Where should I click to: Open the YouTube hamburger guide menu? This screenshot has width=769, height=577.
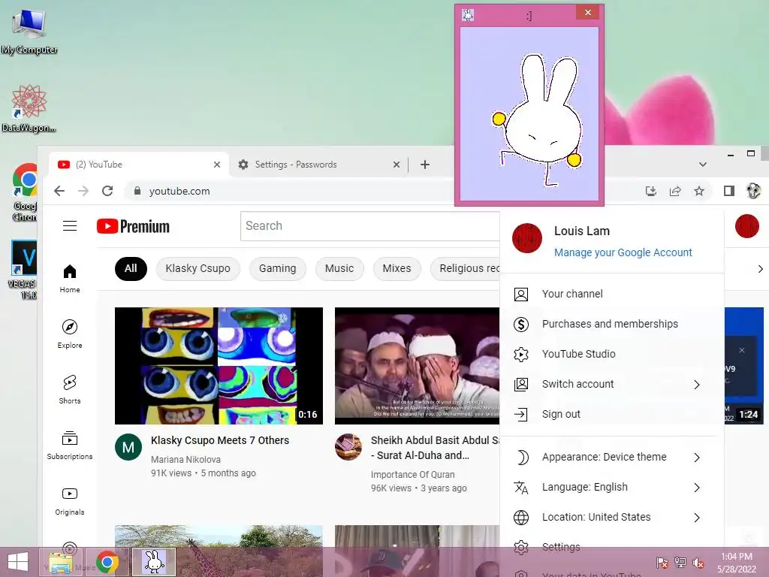click(70, 225)
